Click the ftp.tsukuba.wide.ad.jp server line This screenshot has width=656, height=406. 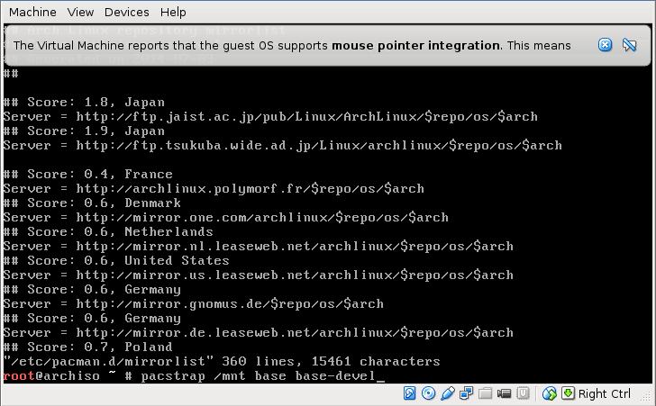click(283, 146)
